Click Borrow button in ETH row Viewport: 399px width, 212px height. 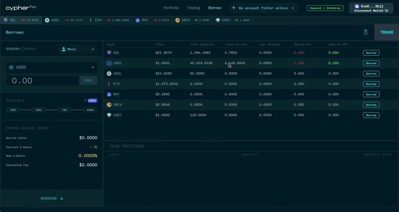(371, 84)
